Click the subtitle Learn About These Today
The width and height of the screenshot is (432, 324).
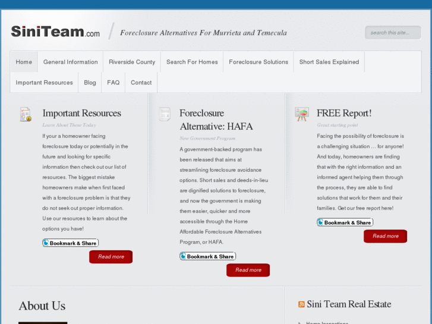pyautogui.click(x=69, y=125)
